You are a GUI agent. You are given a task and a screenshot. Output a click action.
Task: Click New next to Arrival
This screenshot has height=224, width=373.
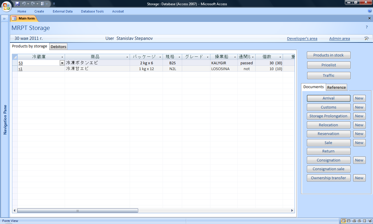[x=359, y=98]
